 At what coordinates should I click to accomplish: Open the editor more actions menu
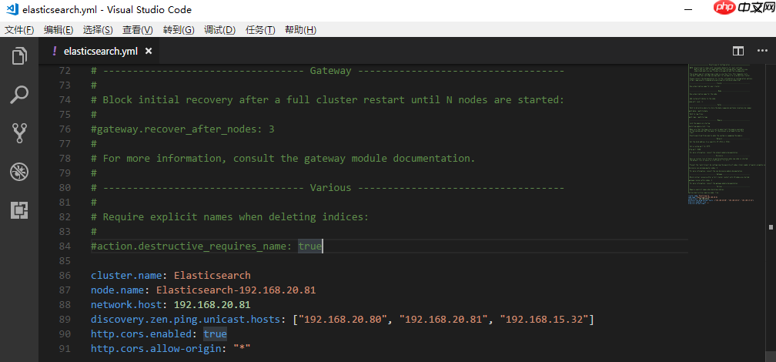click(x=762, y=51)
